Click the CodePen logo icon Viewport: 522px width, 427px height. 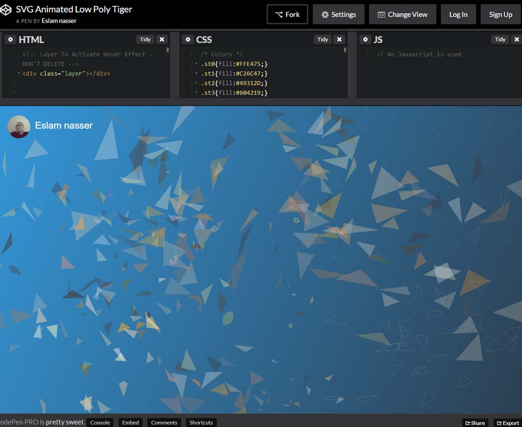point(6,11)
